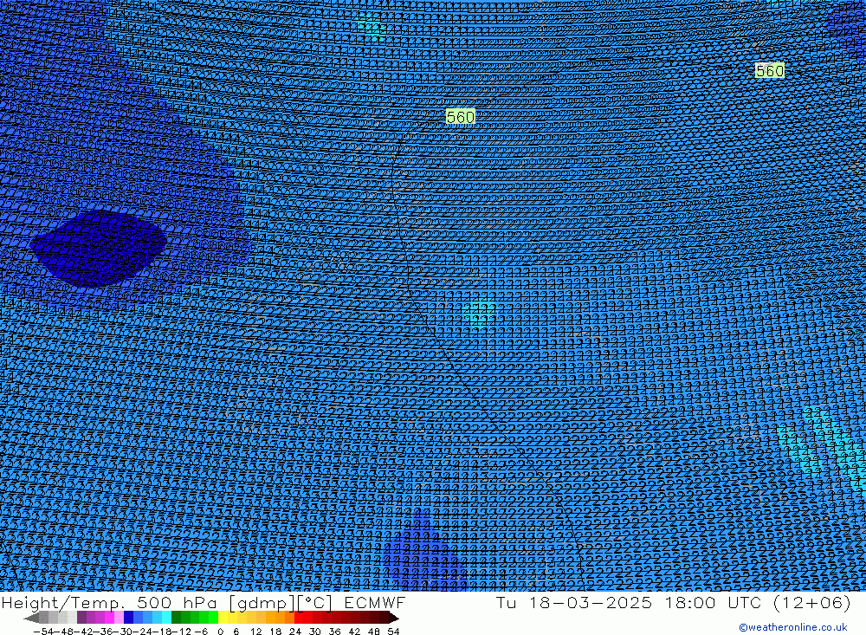Click the 560 contour label in the map's upper middle
Viewport: 866px width, 635px height.
460,117
